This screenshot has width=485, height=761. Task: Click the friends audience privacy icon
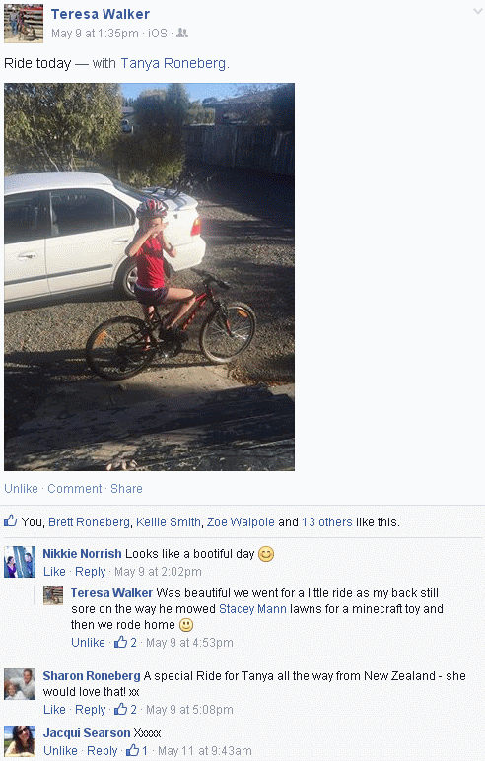point(182,33)
